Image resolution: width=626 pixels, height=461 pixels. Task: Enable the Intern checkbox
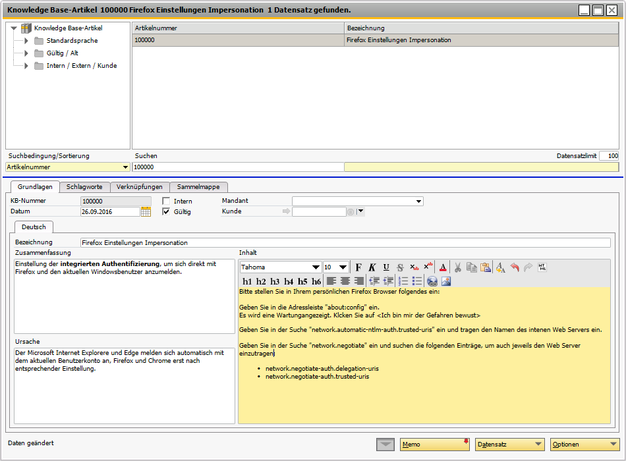click(167, 201)
